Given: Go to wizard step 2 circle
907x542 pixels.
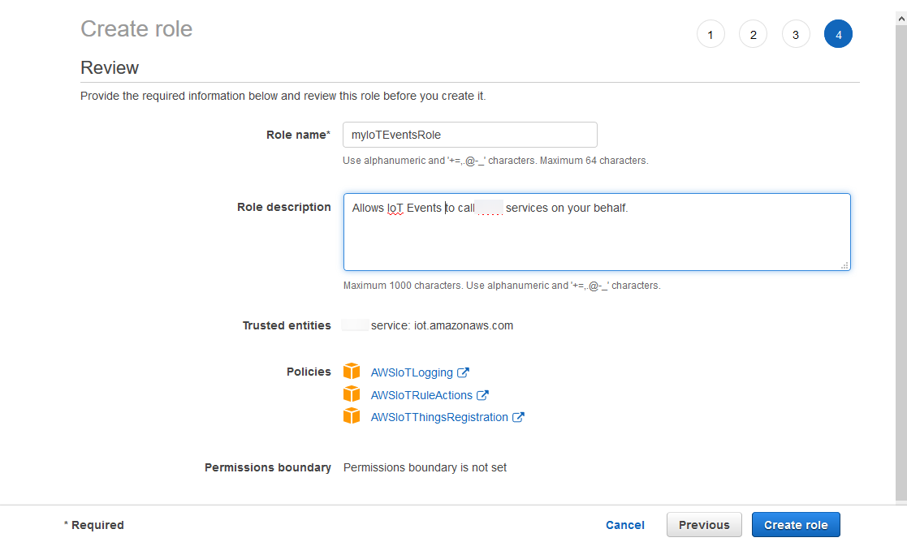Looking at the screenshot, I should tap(753, 34).
